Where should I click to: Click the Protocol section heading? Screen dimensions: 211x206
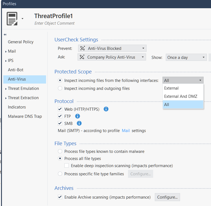click(x=64, y=101)
